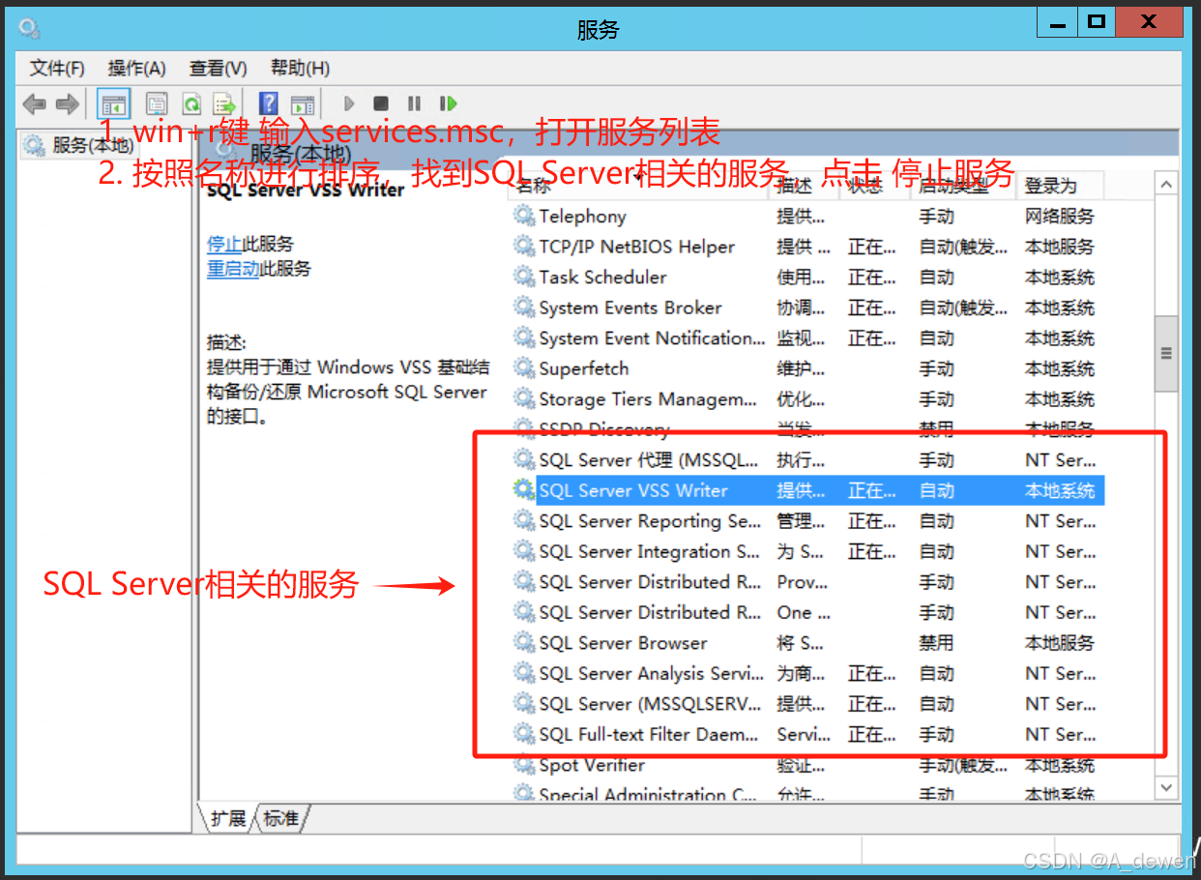Click the Back arrow toolbar icon
This screenshot has height=880, width=1201.
click(x=35, y=103)
